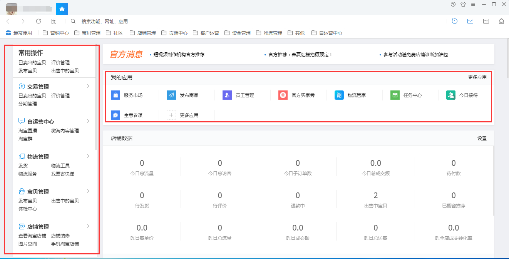Open 今日接待 app icon
509x259 pixels.
pyautogui.click(x=450, y=95)
